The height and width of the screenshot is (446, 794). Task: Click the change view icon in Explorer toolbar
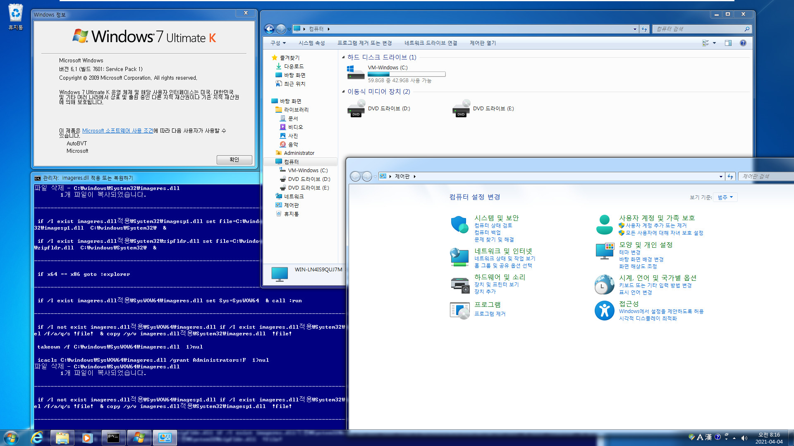pyautogui.click(x=706, y=43)
